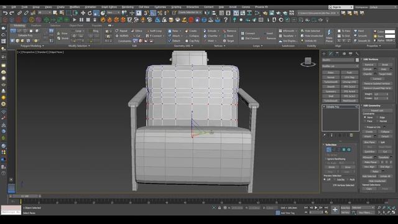The image size is (398, 224).
Task: Click the ViewCube in the viewport
Action: point(308,62)
